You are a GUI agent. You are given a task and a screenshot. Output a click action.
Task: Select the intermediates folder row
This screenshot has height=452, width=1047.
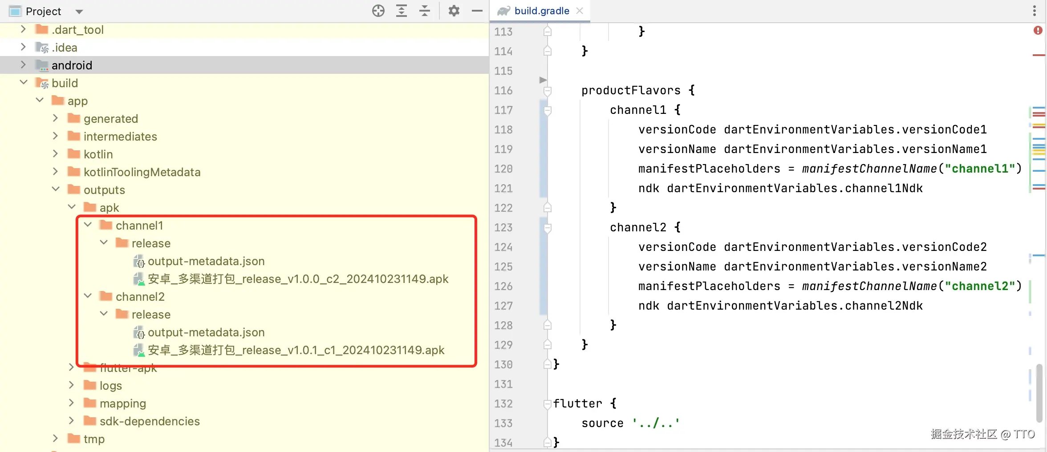[x=244, y=137]
